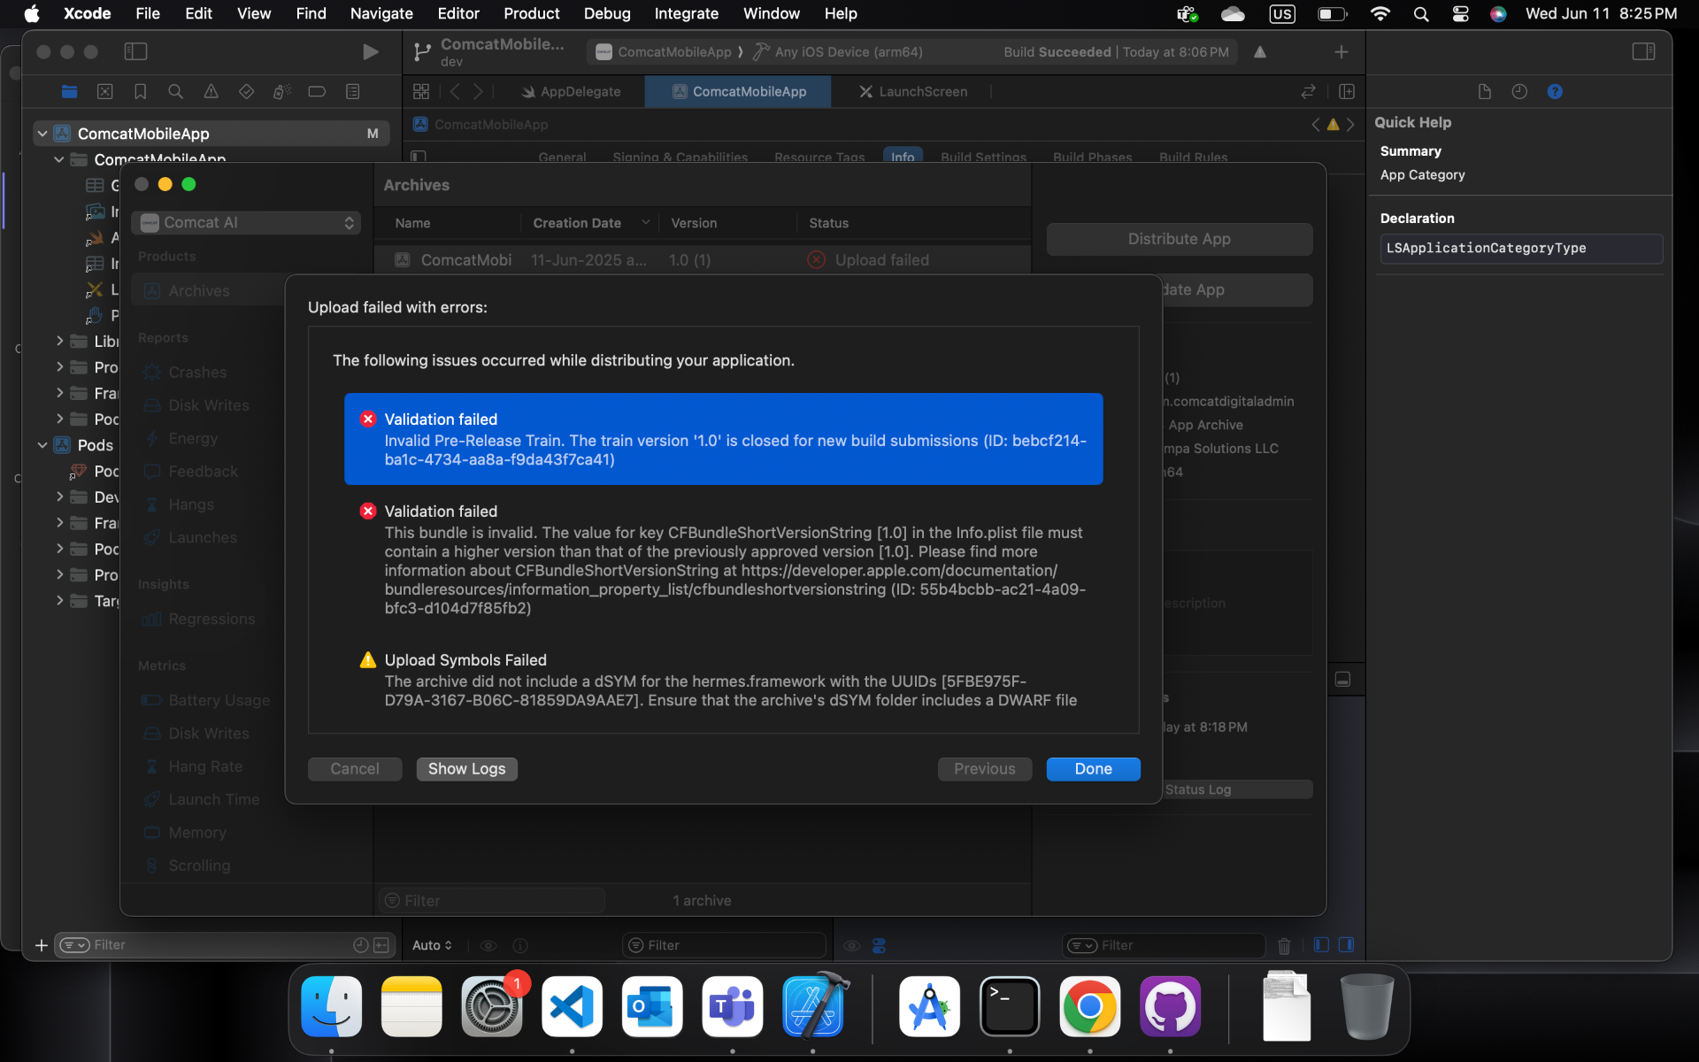Open the Bookmark navigator icon
This screenshot has height=1062, width=1699.
tap(140, 91)
